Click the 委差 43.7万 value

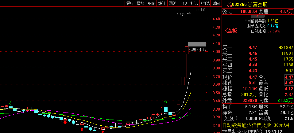point(287,12)
